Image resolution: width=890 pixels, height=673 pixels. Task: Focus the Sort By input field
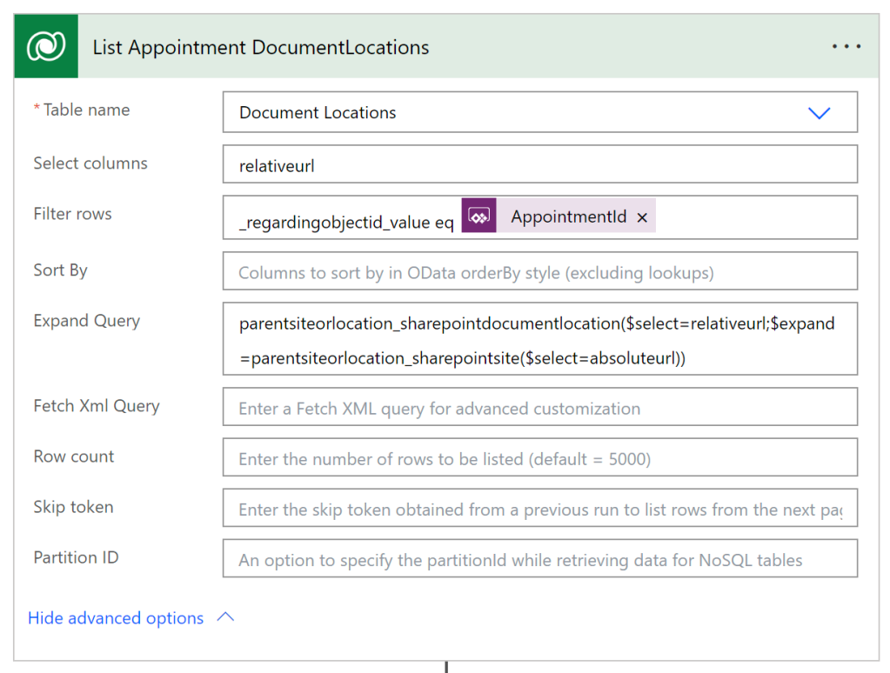click(539, 273)
